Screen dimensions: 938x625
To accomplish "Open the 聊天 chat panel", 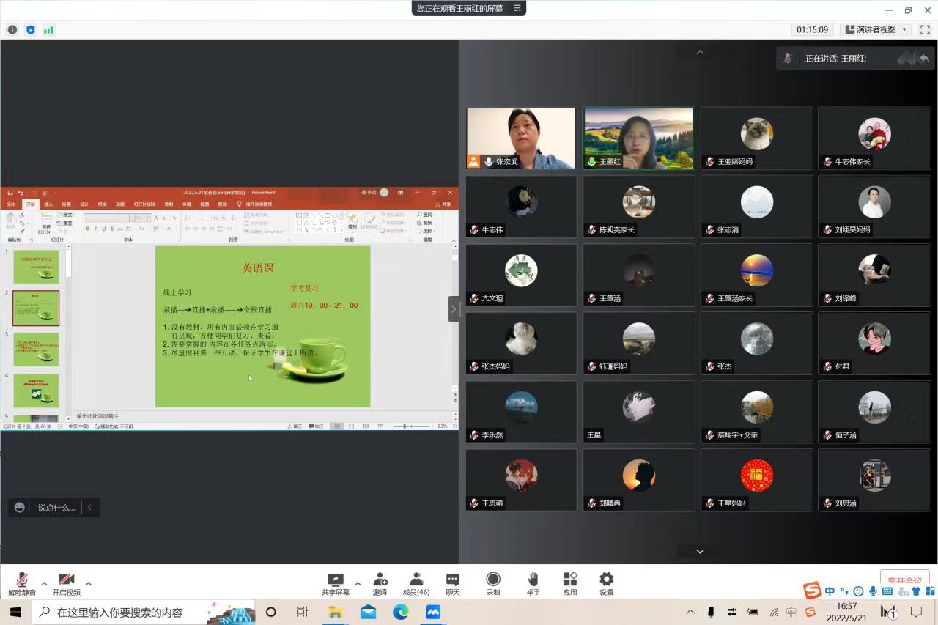I will [x=453, y=583].
